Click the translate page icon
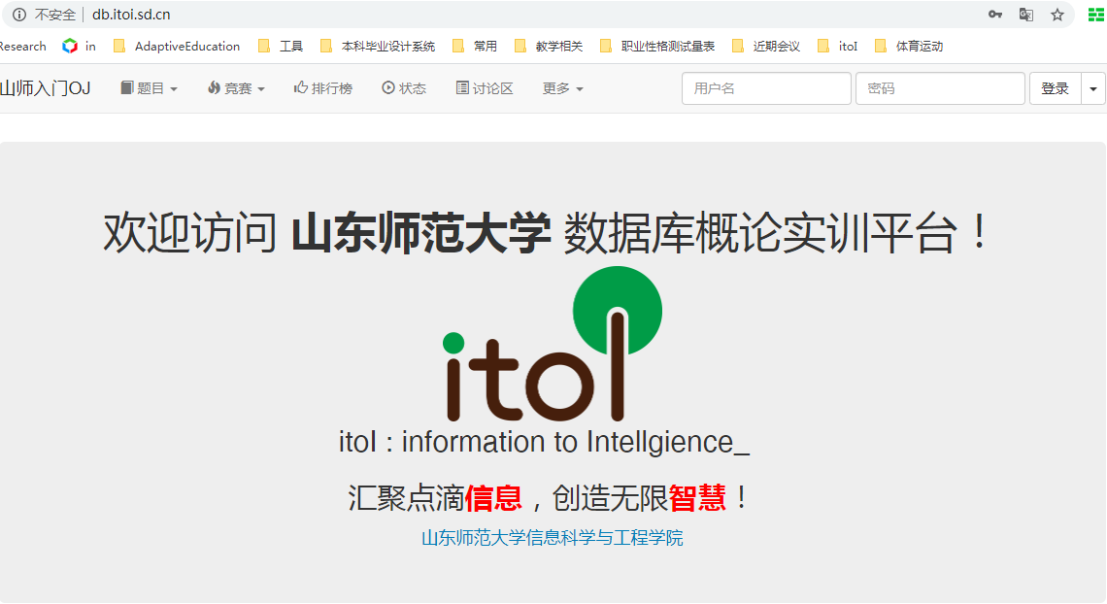The image size is (1107, 604). point(1025,15)
